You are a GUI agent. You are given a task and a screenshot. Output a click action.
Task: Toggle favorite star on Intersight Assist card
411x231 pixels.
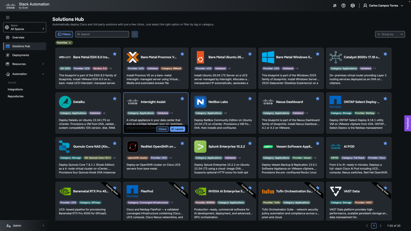pyautogui.click(x=182, y=99)
